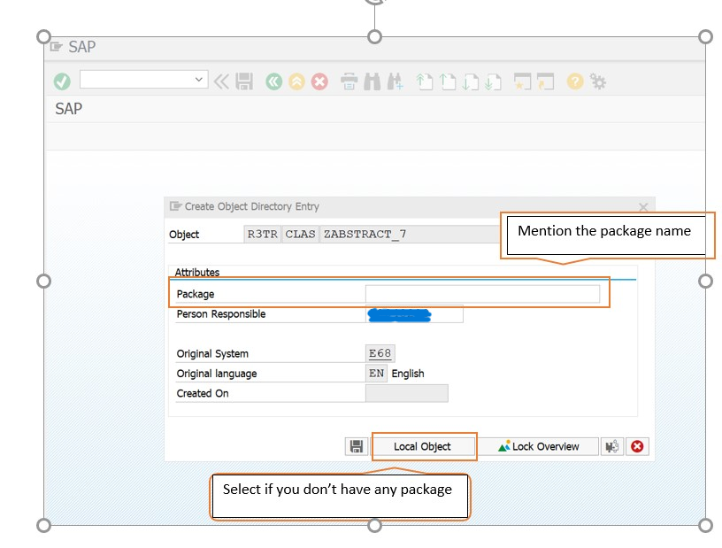Screen dimensions: 722x548
Task: Open Customize Local Layout gear icon
Action: click(598, 81)
